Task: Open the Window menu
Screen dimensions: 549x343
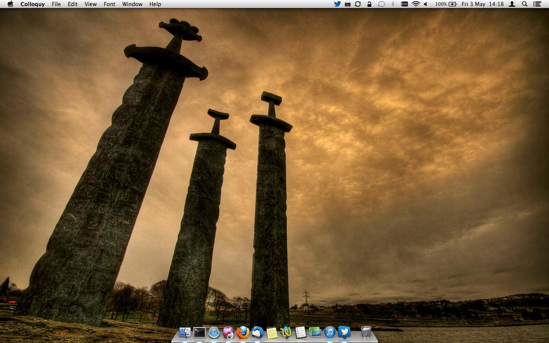Action: 132,4
